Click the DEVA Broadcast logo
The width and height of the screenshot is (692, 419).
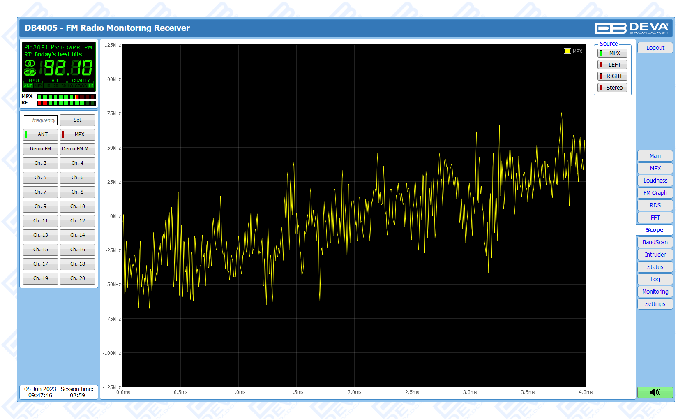pyautogui.click(x=632, y=28)
